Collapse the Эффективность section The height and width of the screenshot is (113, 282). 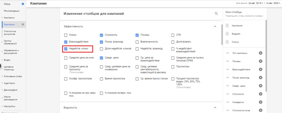coord(215,26)
